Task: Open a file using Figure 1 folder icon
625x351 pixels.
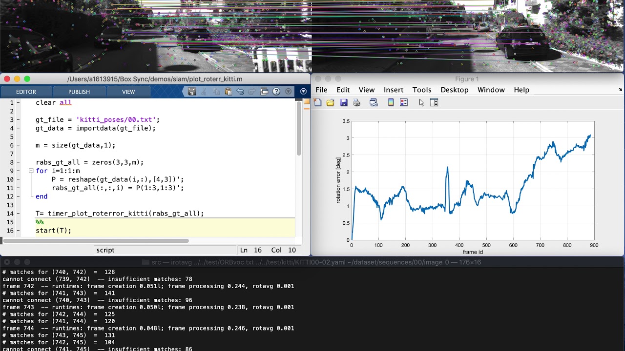Action: click(331, 102)
